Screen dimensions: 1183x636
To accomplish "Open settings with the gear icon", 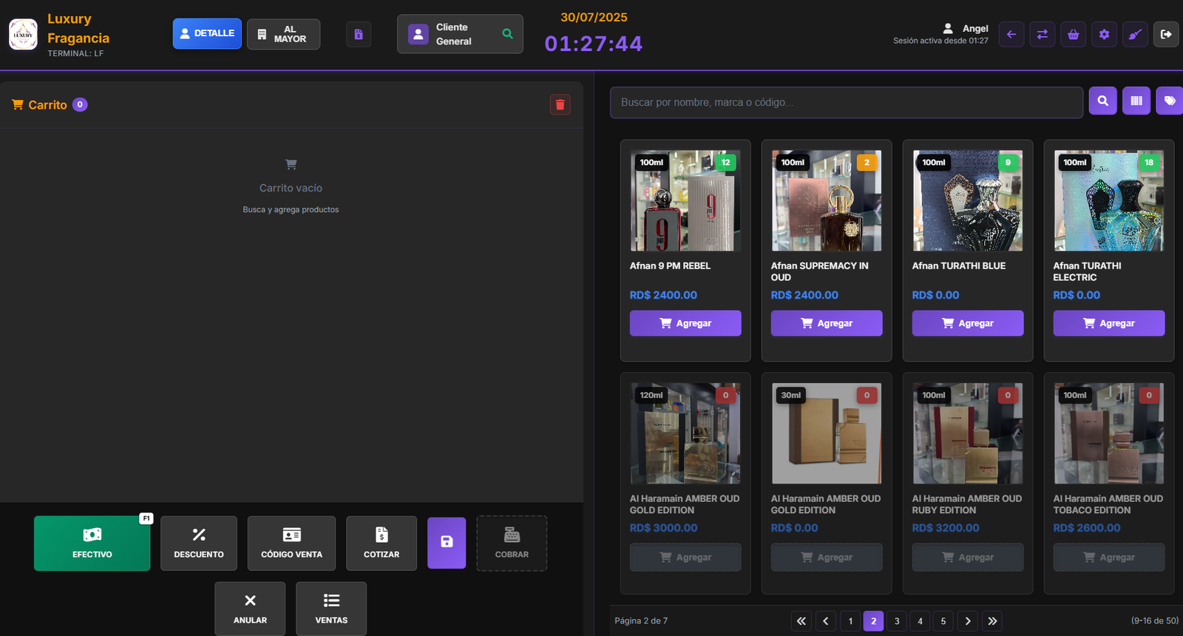I will pos(1104,34).
